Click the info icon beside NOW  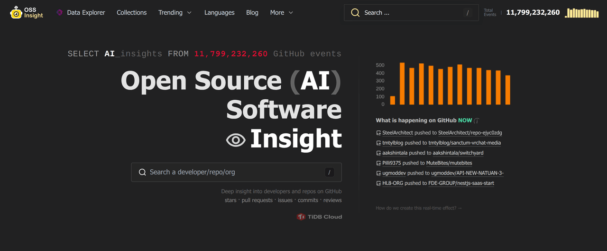click(x=477, y=121)
